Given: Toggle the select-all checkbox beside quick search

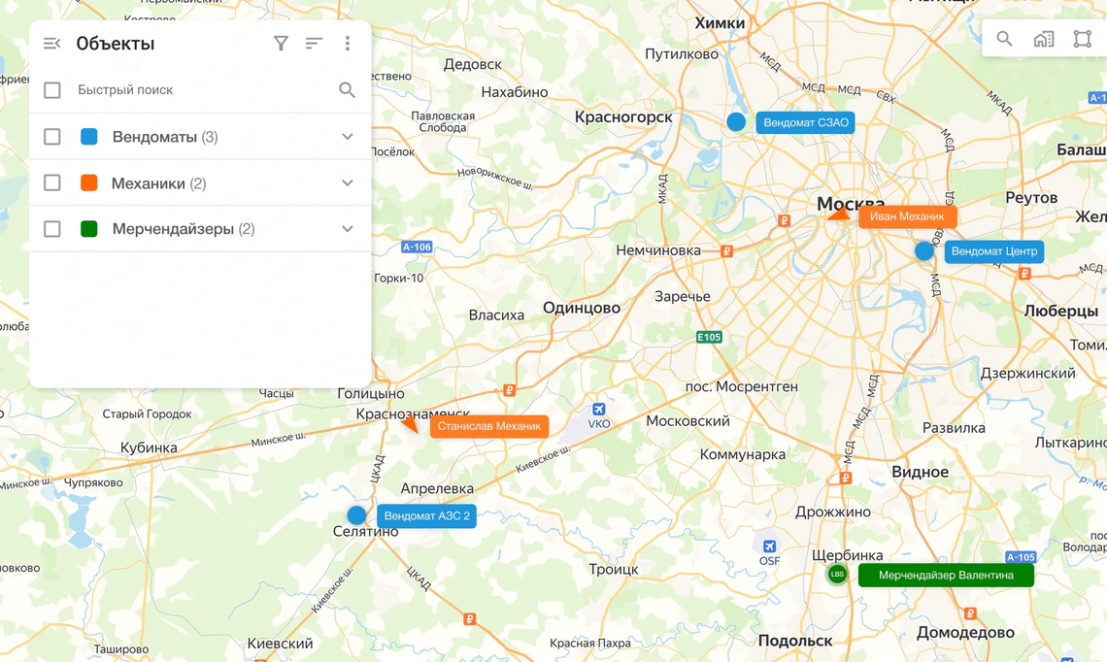Looking at the screenshot, I should 52,90.
